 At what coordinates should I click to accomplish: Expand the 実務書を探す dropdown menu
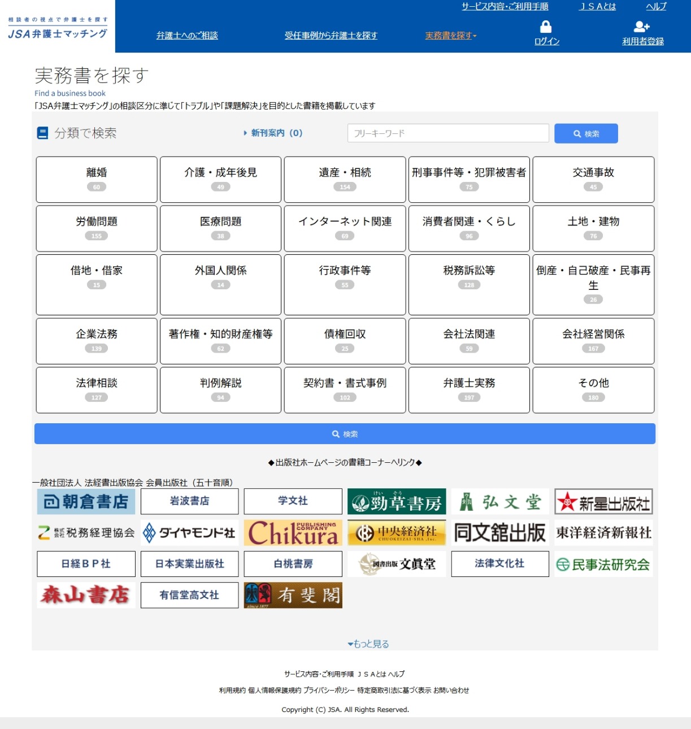[451, 36]
